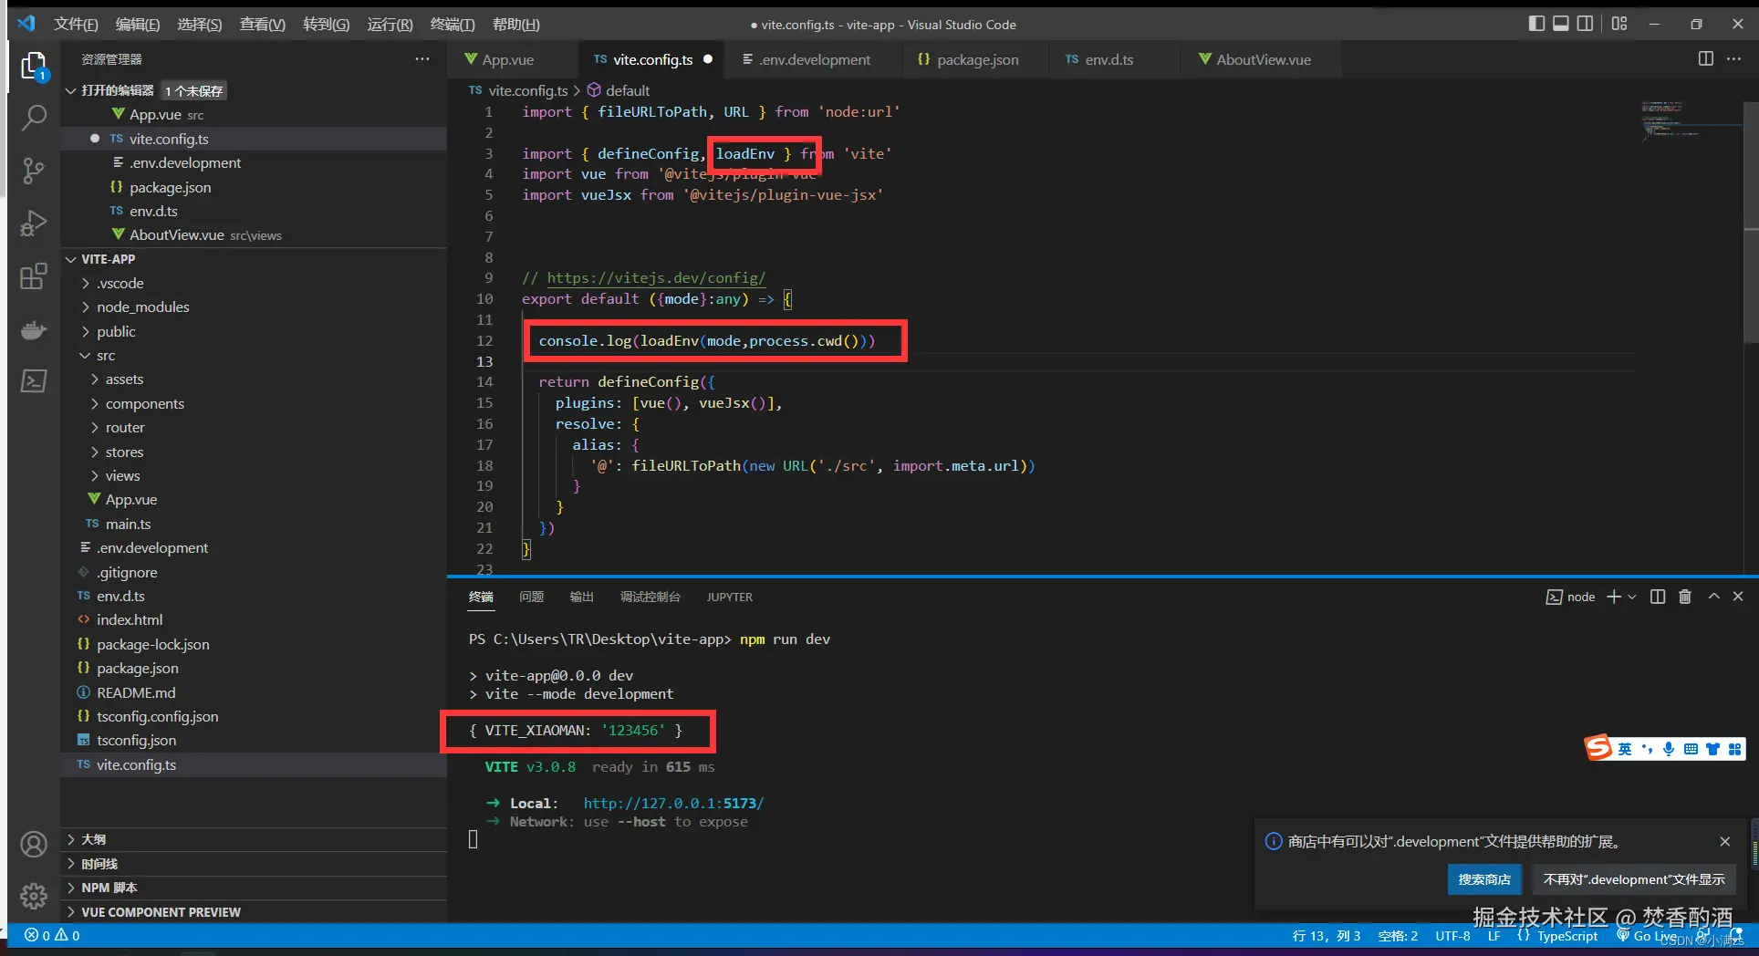Switch to the package.json editor tab
The image size is (1759, 956).
(x=977, y=59)
